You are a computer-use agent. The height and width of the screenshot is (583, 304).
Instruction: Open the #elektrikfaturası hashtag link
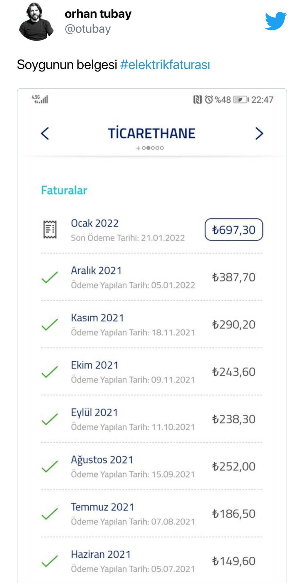(165, 65)
